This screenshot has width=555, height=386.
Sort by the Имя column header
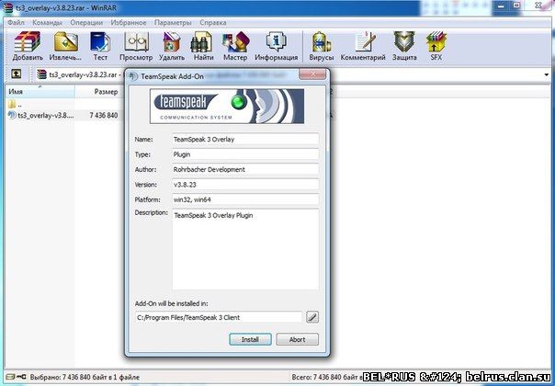[x=40, y=91]
